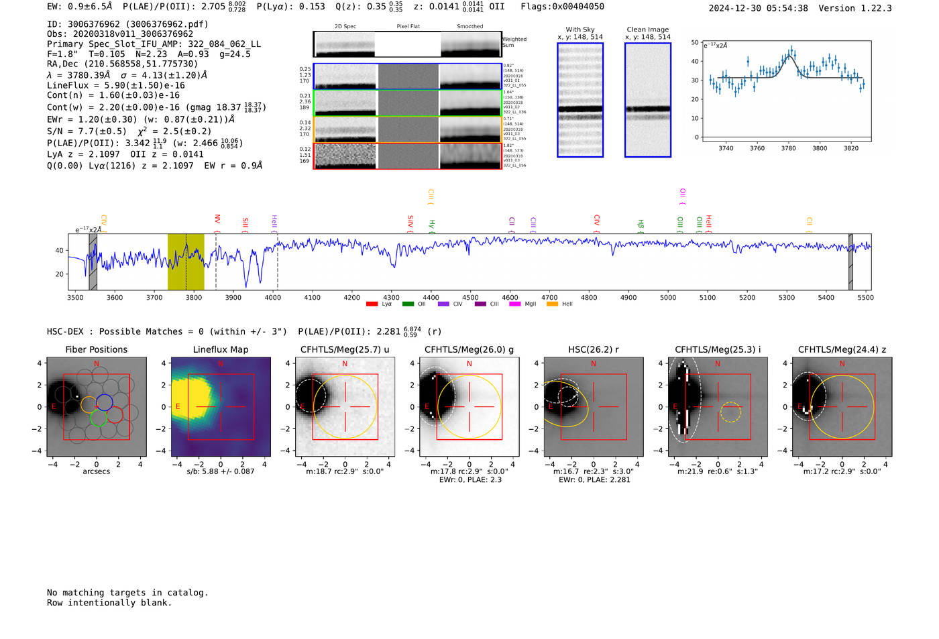Click the HeII orange legend swatch
The width and height of the screenshot is (939, 639).
tap(552, 304)
